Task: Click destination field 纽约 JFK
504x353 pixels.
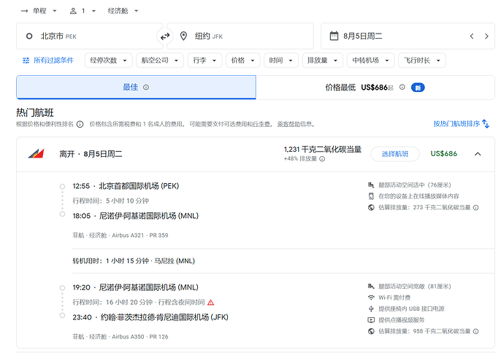Action: [x=240, y=36]
